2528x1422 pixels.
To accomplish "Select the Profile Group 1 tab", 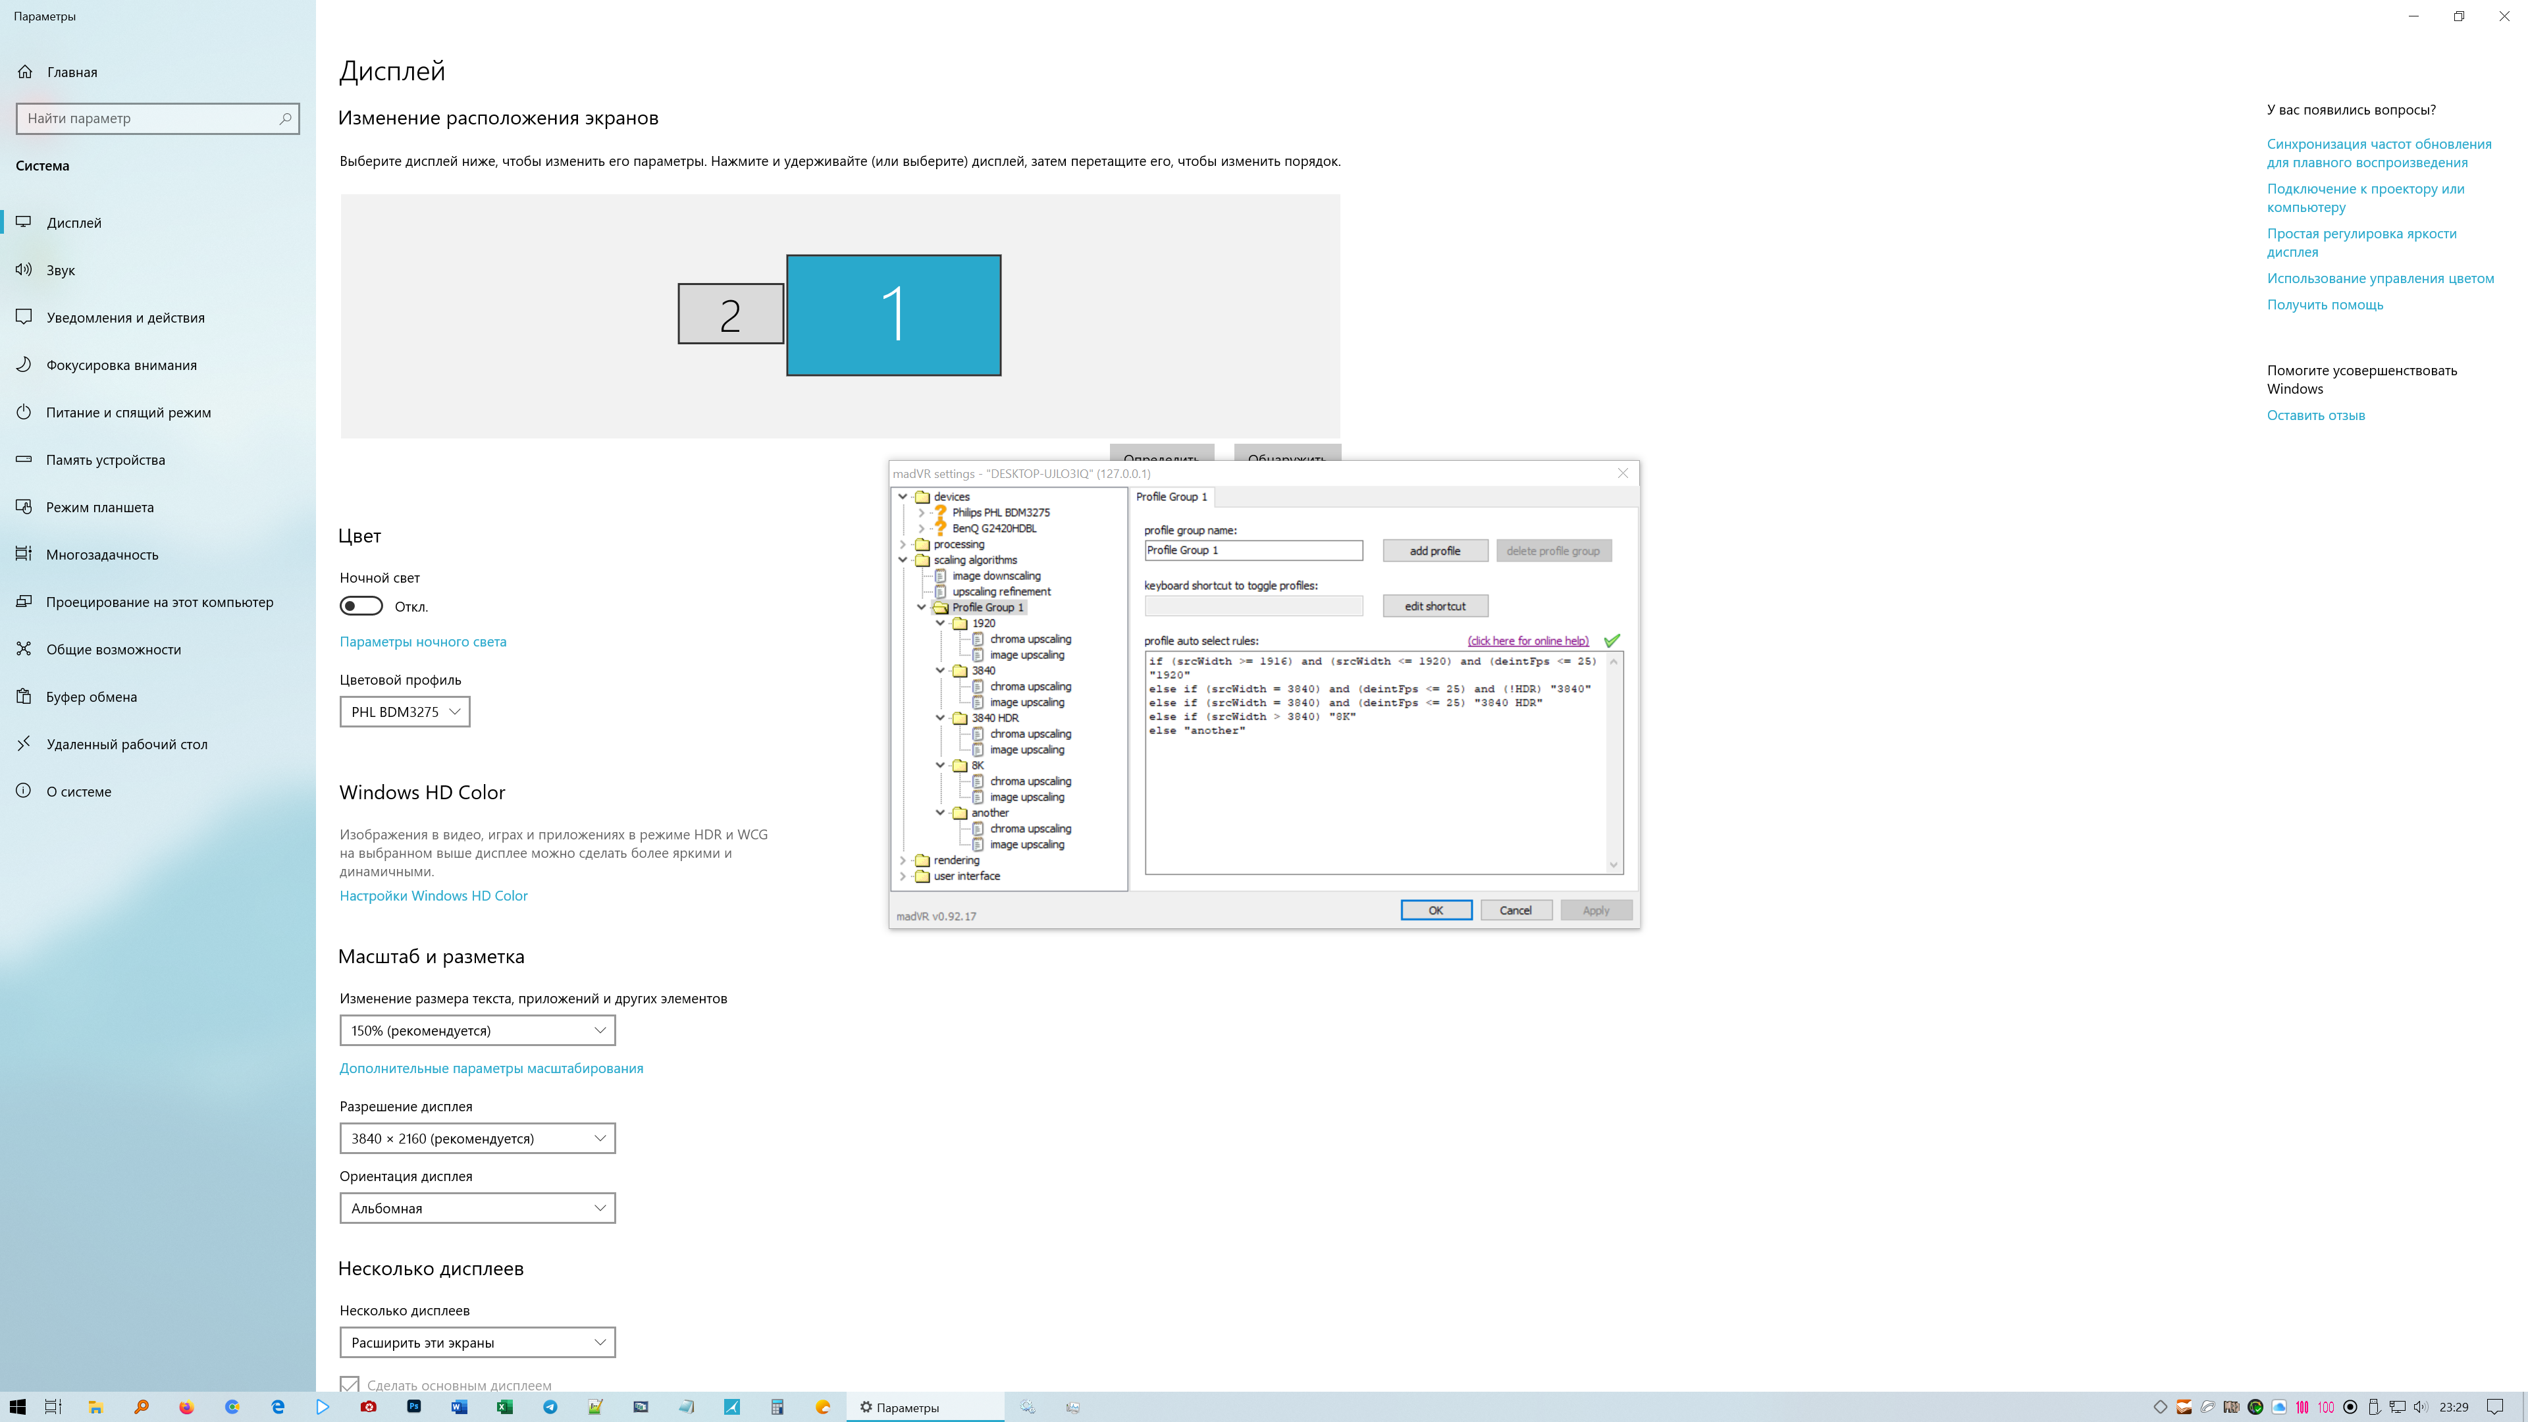I will click(x=1171, y=496).
